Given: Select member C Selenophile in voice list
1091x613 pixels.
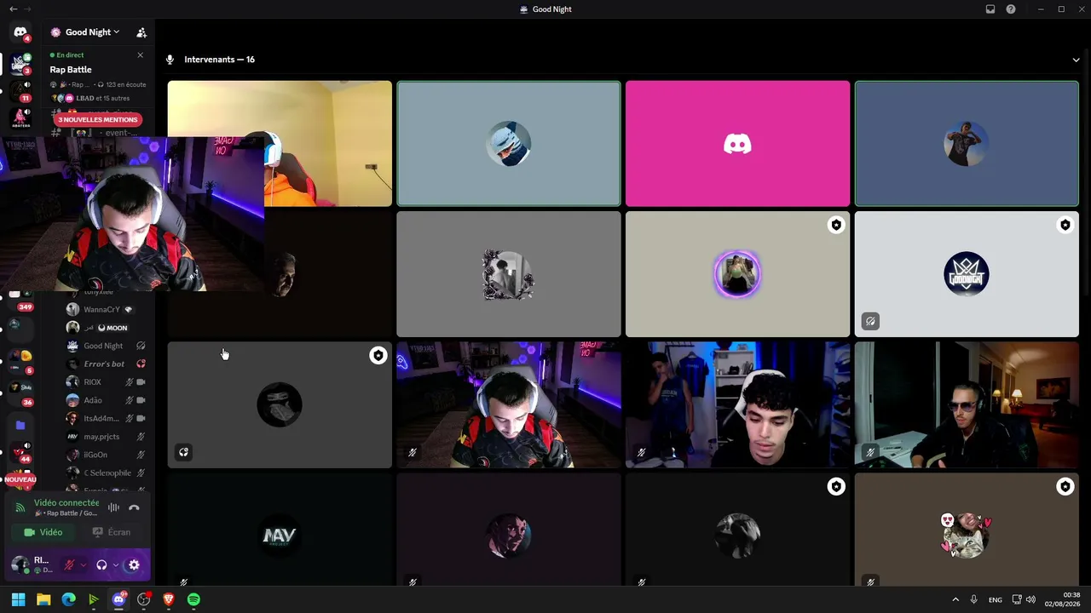Looking at the screenshot, I should [x=106, y=473].
